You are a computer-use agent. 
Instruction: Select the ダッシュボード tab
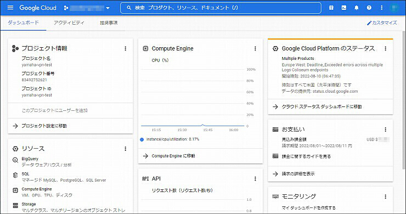(x=23, y=23)
